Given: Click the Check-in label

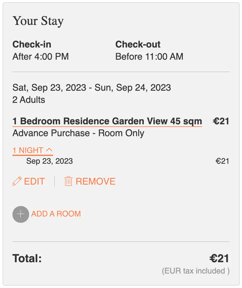Looking at the screenshot, I should pyautogui.click(x=32, y=44).
